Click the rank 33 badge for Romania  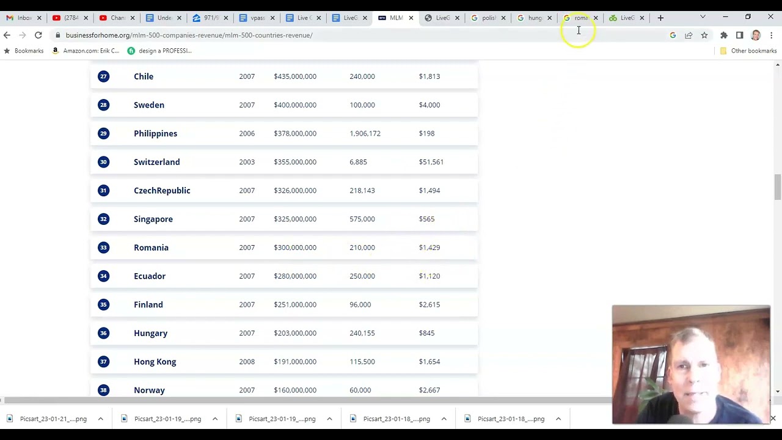click(x=103, y=248)
